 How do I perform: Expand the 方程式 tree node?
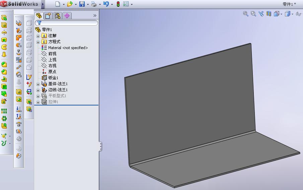click(x=38, y=42)
